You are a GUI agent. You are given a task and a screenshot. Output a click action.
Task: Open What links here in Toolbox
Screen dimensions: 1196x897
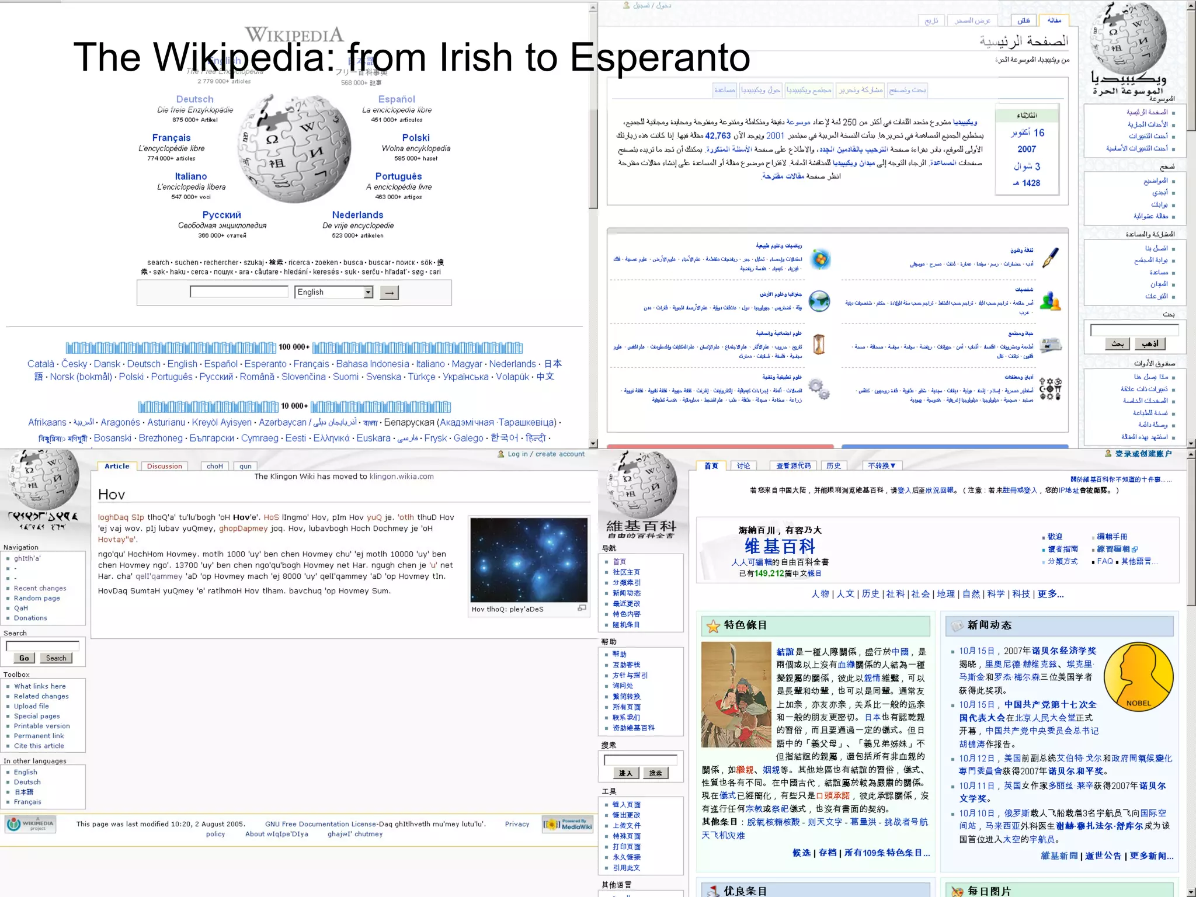[40, 686]
